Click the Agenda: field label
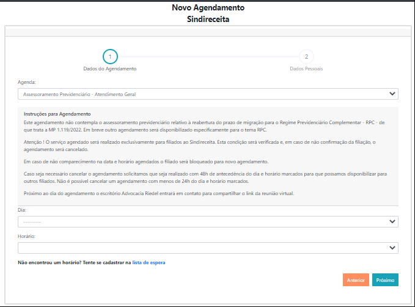 (27, 82)
